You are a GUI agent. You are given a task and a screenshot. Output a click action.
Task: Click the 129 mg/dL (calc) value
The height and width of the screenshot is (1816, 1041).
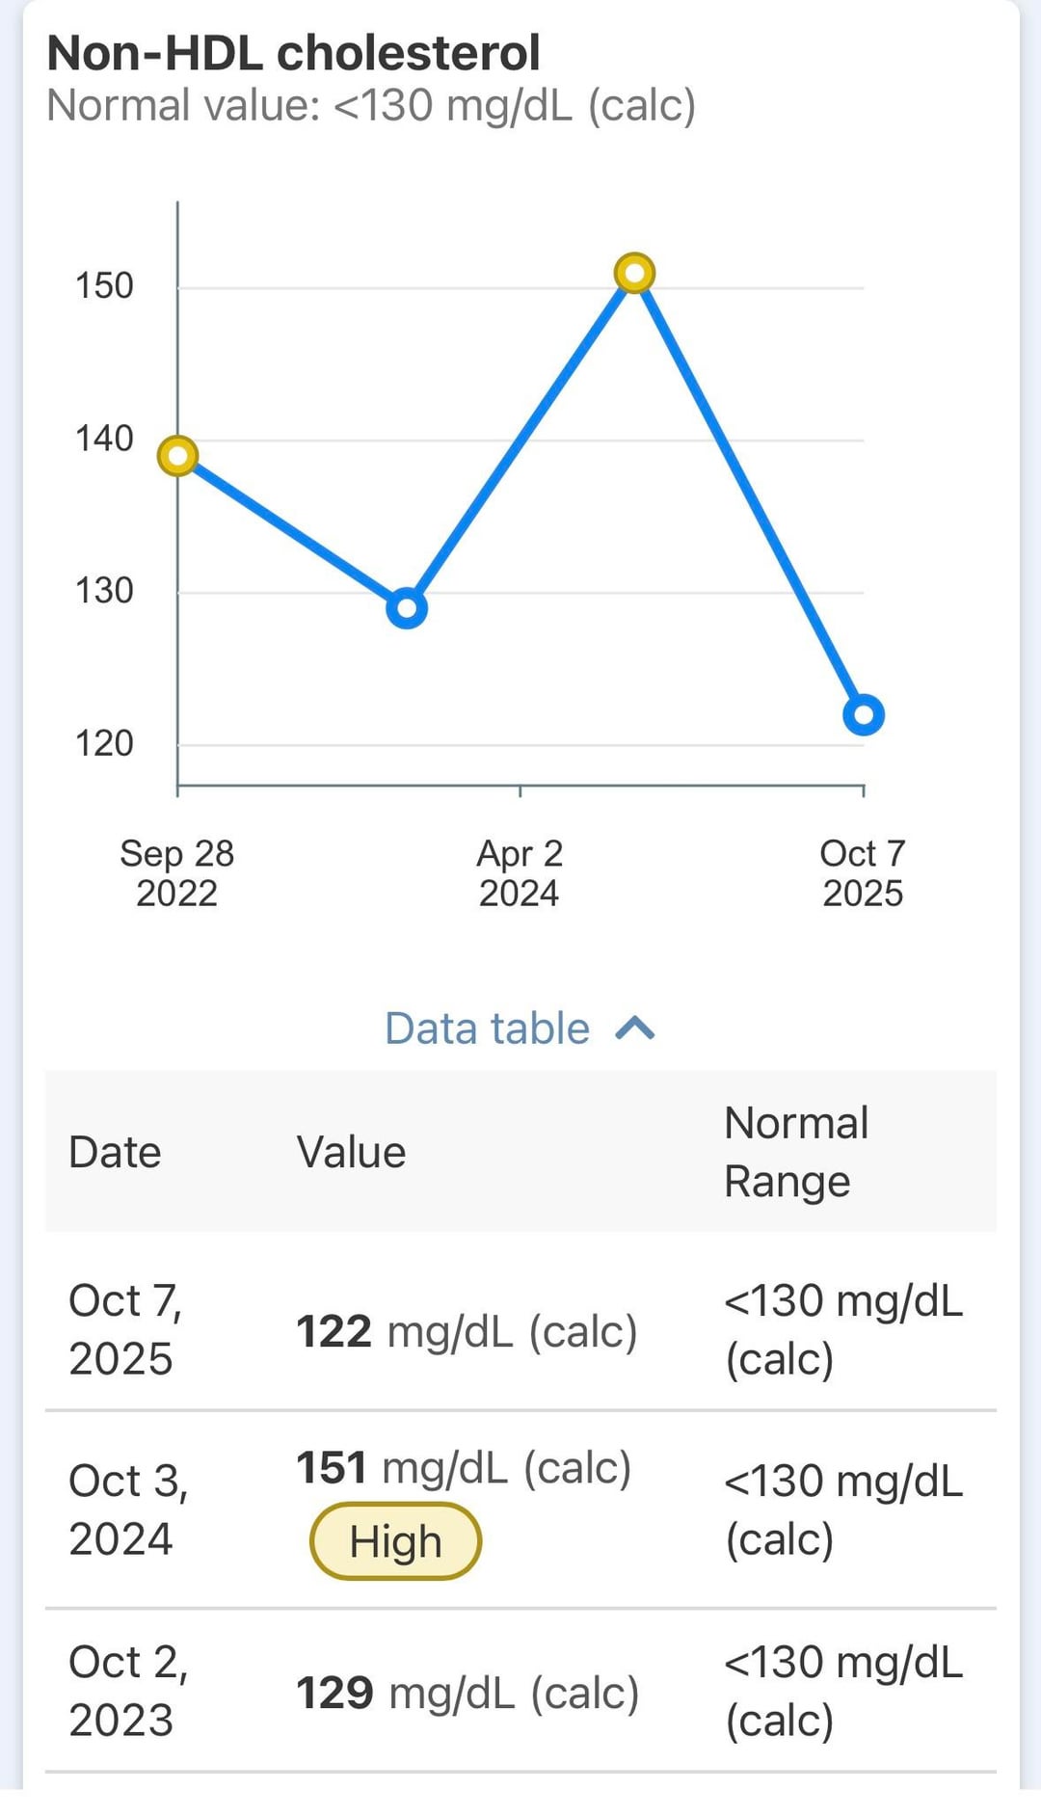pos(467,1694)
